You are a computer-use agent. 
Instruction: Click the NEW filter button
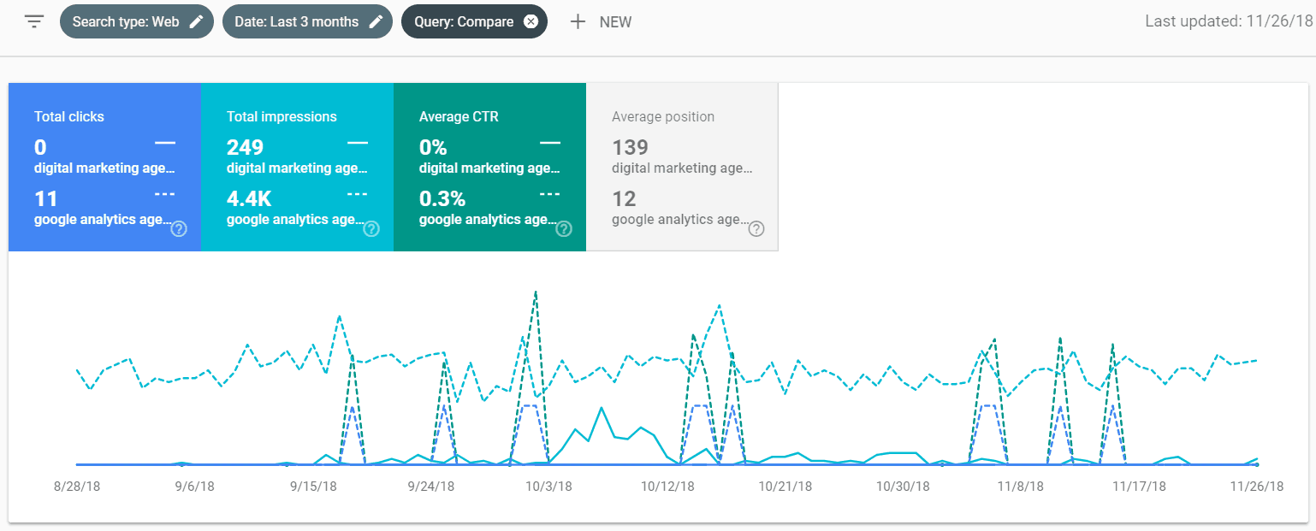click(x=615, y=22)
